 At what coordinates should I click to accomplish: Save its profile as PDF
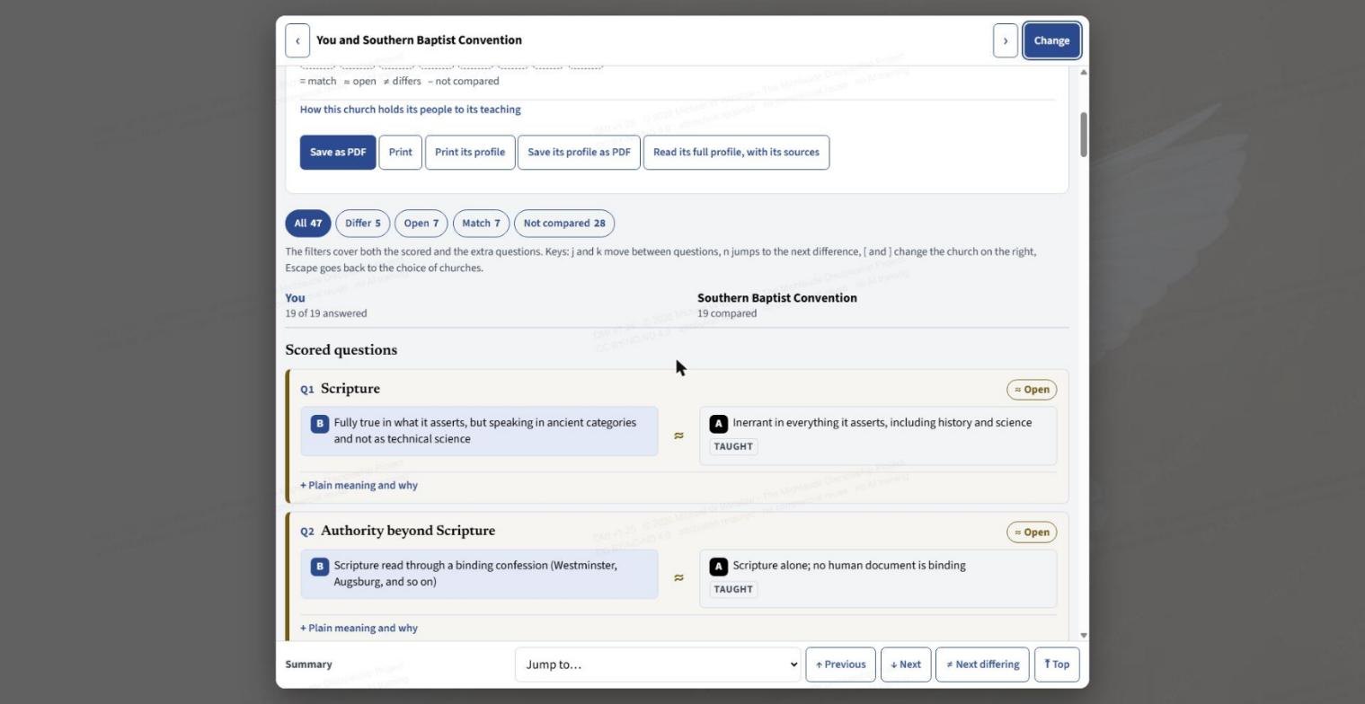(579, 153)
